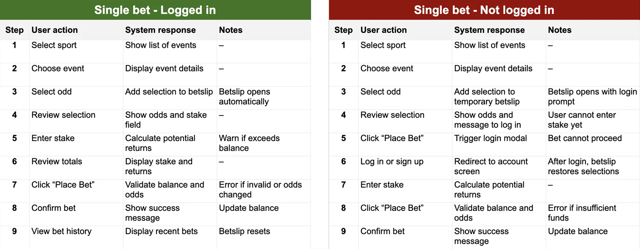Select the "Log in or sign up" cell
The height and width of the screenshot is (249, 640).
pos(392,162)
